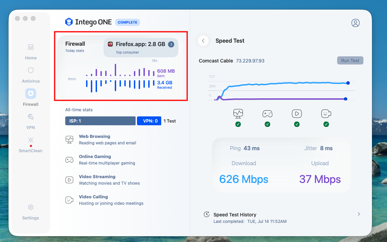Click the Online Gaming label

click(95, 156)
